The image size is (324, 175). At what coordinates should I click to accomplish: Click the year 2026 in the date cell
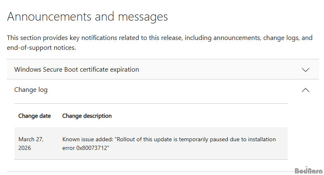[25, 148]
